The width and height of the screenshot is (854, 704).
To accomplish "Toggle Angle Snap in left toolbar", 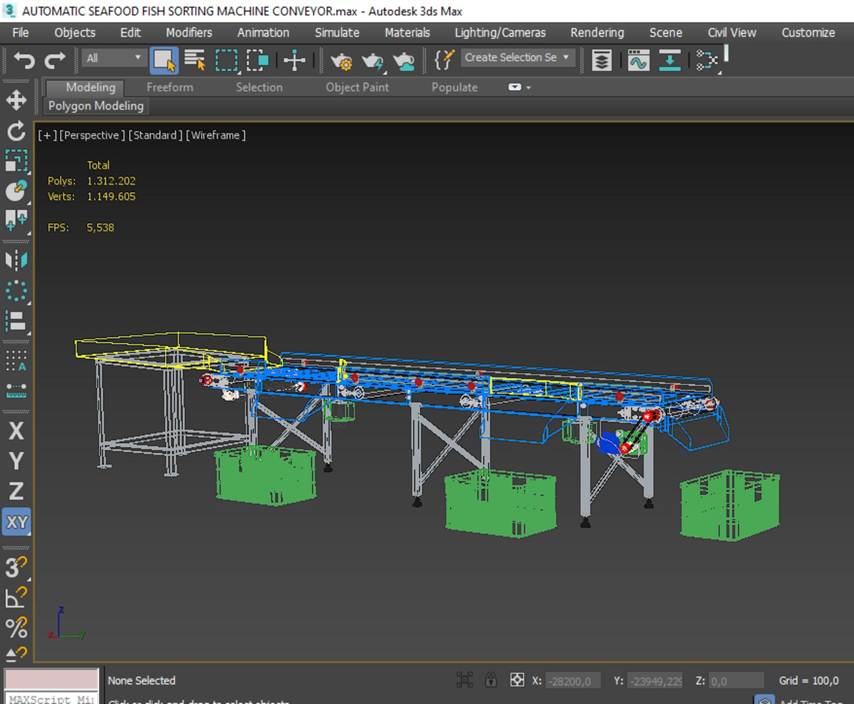I will pos(16,596).
